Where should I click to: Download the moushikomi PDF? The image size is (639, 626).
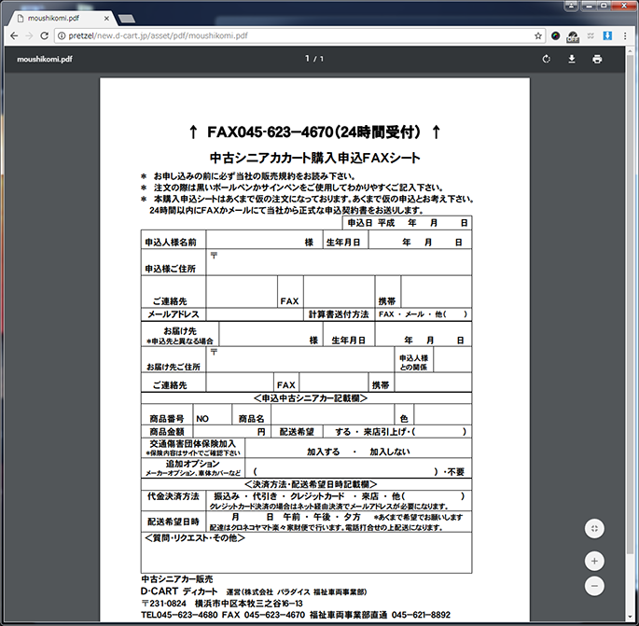572,59
